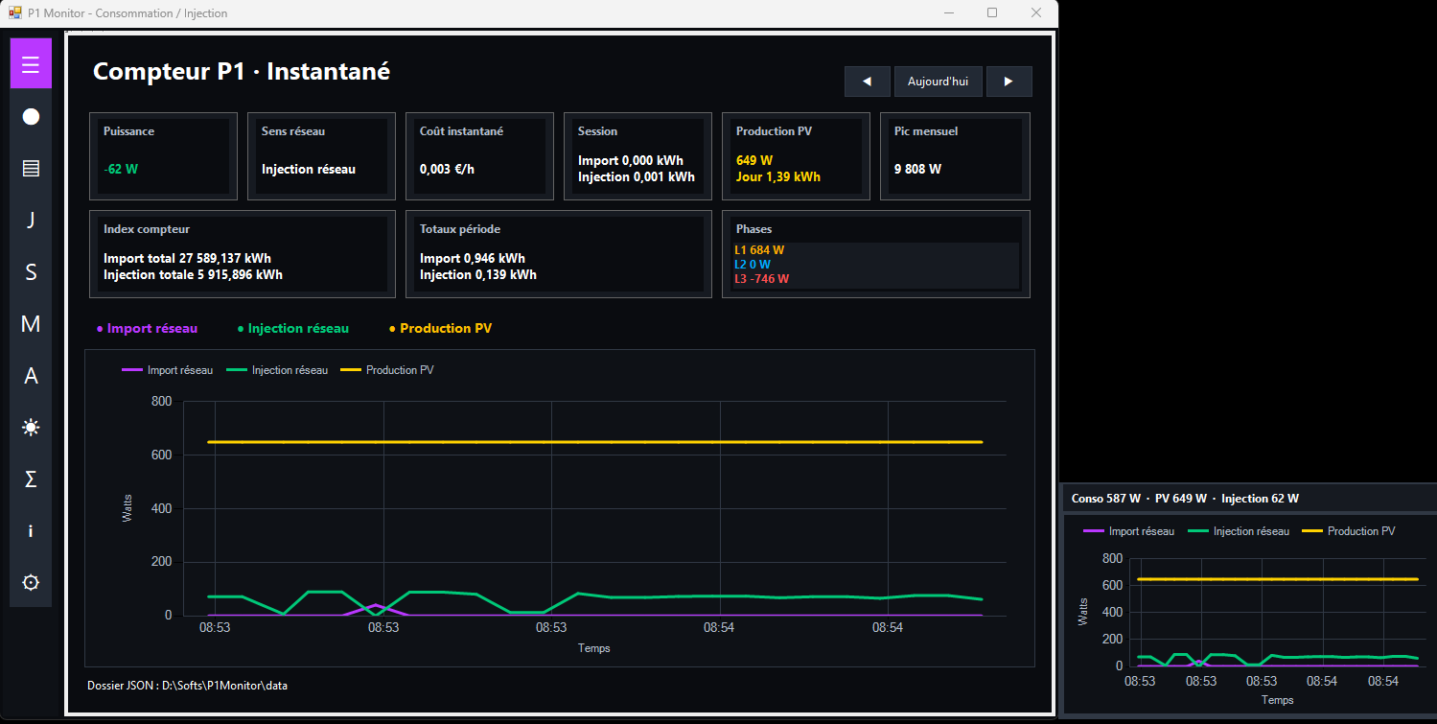Open the sun solar production view

(31, 427)
